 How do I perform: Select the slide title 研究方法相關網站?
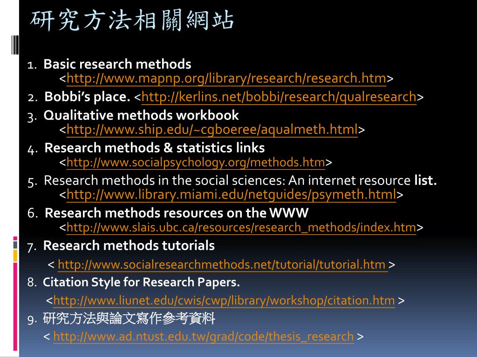coord(132,20)
